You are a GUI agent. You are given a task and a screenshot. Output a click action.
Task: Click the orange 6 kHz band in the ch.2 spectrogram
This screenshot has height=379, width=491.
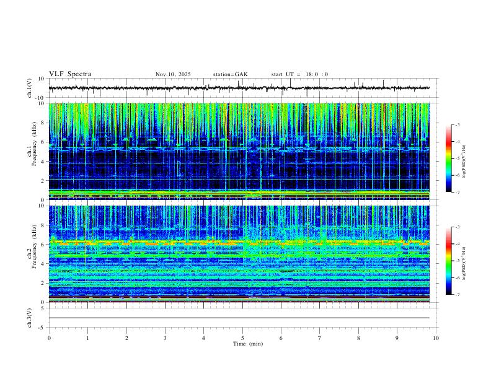pos(239,242)
